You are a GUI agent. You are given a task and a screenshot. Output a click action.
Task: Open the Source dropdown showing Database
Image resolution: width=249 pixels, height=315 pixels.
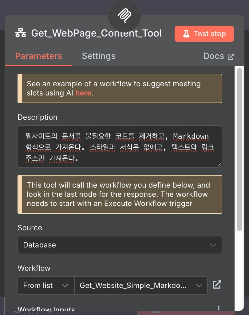coord(120,245)
